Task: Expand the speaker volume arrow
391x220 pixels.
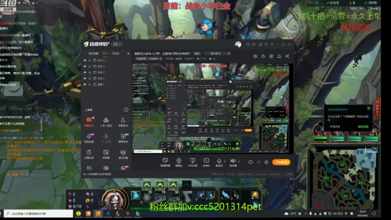Action: click(x=239, y=161)
